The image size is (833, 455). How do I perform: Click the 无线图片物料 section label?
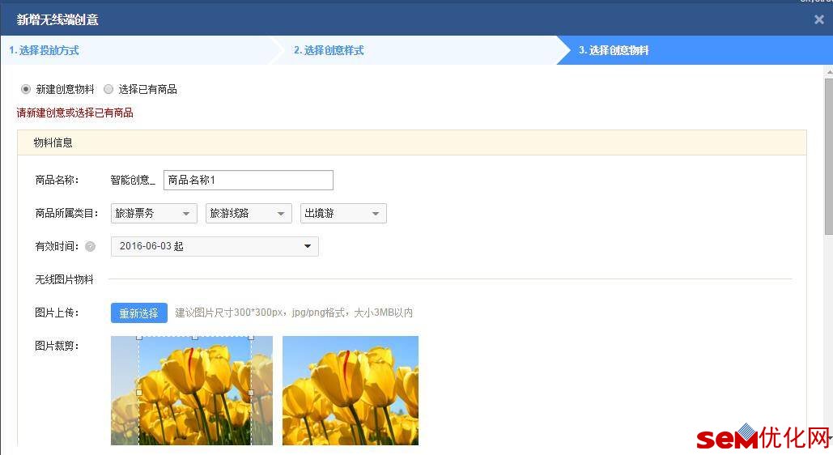[64, 279]
